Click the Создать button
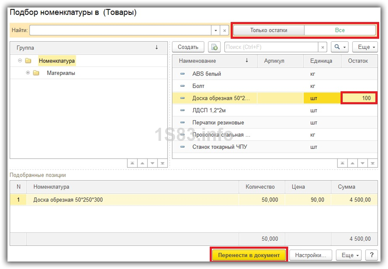 (x=188, y=47)
